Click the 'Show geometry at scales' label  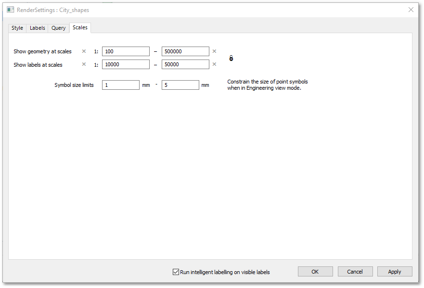coord(42,51)
